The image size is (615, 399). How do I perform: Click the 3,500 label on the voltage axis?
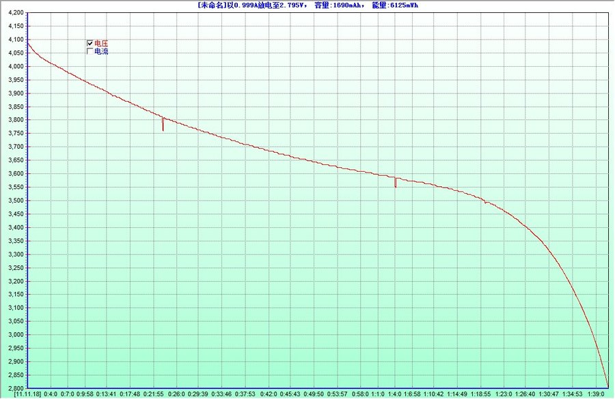coord(14,201)
